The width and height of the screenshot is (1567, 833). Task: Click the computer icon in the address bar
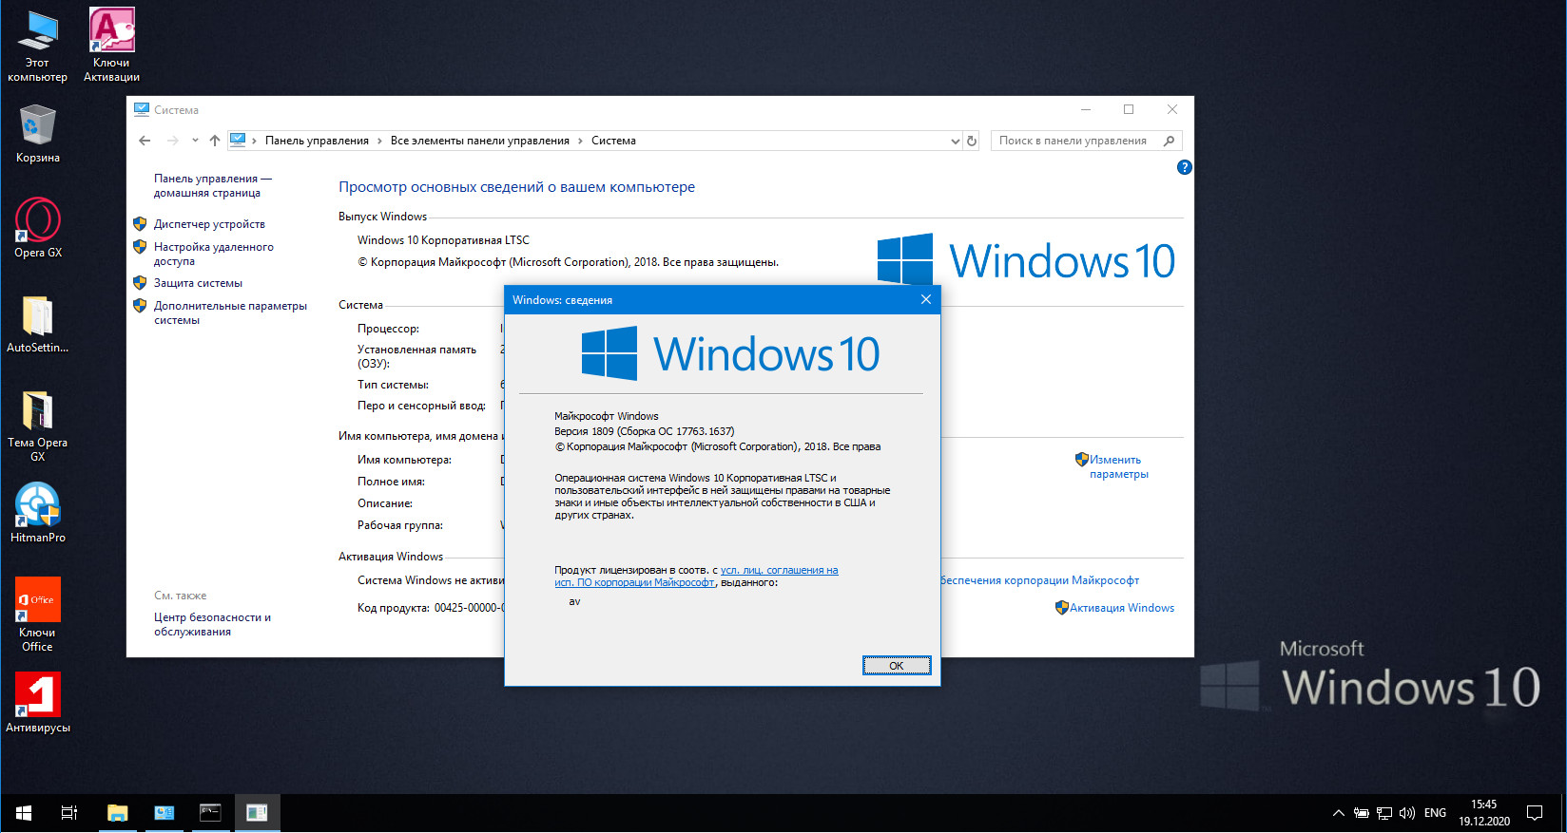[238, 141]
